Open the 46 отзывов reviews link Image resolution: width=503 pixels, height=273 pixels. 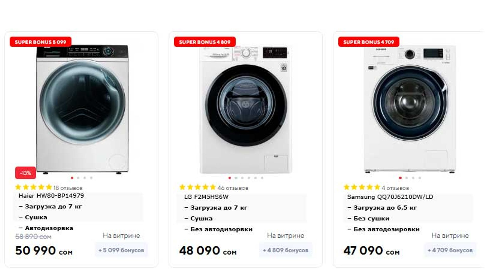233,188
